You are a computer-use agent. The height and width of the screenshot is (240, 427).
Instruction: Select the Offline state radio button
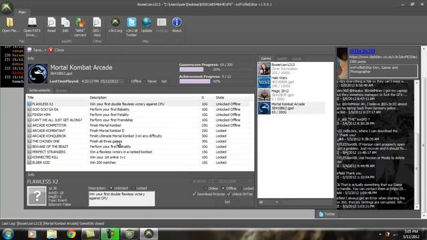pyautogui.click(x=223, y=188)
